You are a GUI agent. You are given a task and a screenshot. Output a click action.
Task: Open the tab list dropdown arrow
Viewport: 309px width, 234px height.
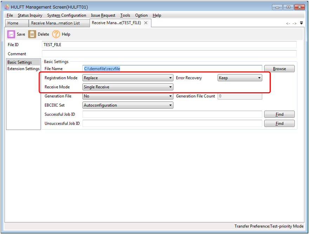coord(301,23)
